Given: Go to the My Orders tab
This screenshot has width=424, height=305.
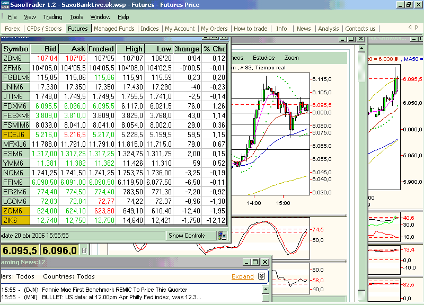Looking at the screenshot, I should tap(214, 29).
